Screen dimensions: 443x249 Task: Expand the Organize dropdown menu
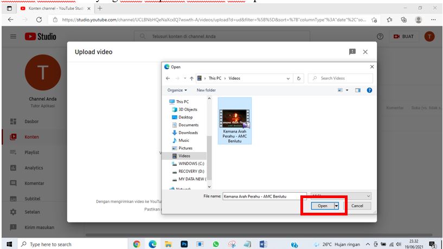tap(177, 90)
